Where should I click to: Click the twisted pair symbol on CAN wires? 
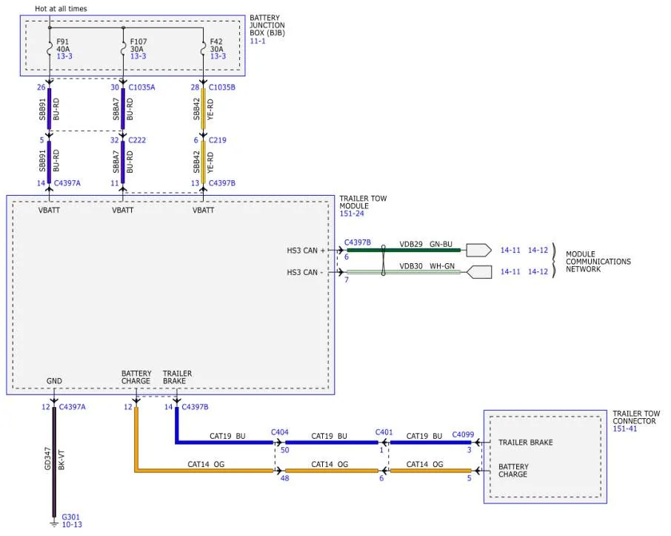(x=384, y=260)
